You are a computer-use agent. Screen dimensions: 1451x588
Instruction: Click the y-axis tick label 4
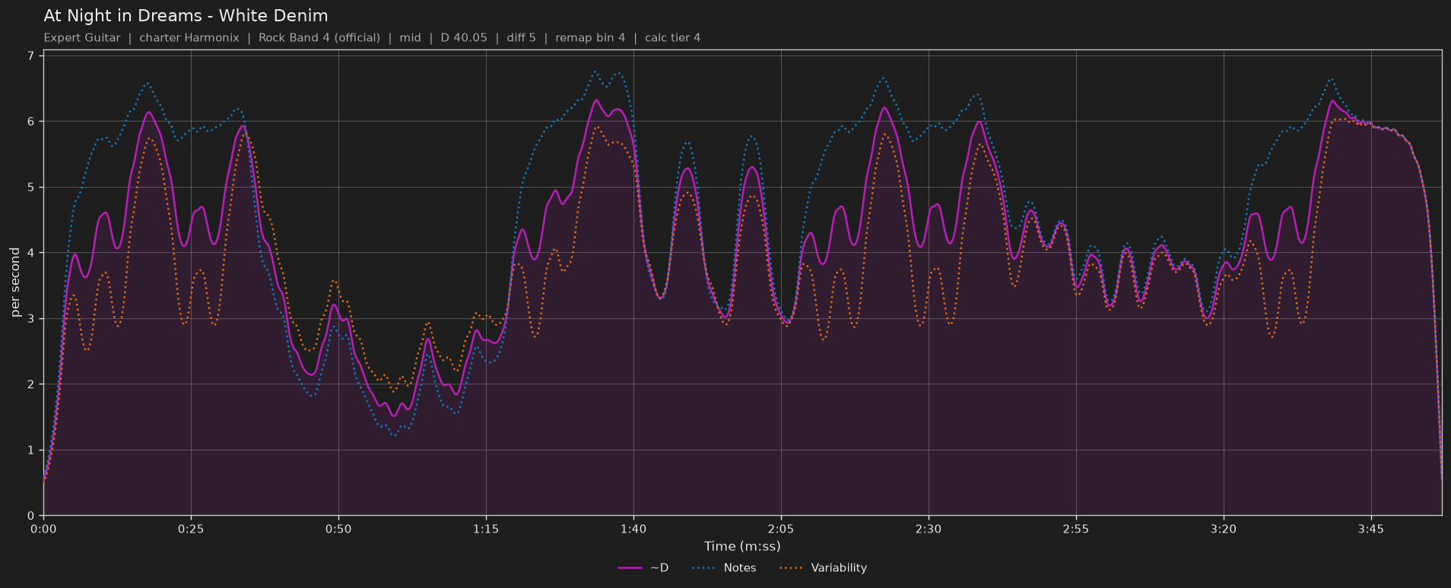click(x=30, y=253)
